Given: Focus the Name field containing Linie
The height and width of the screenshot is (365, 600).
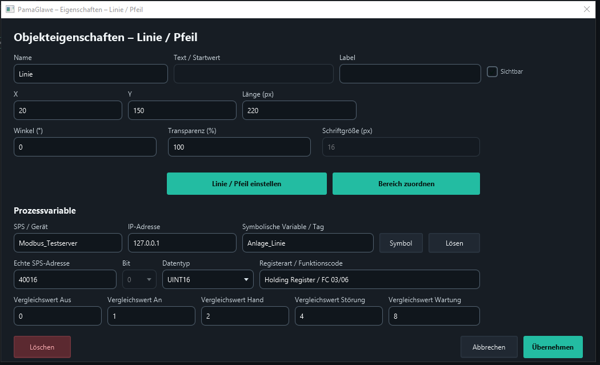Looking at the screenshot, I should 91,74.
